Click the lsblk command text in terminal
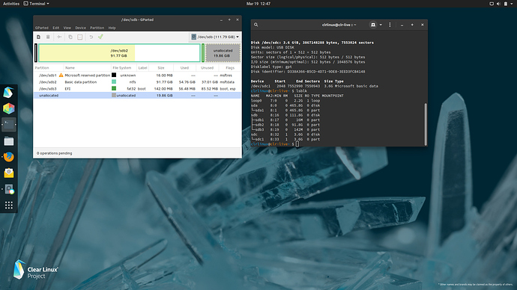The image size is (517, 290). click(x=301, y=90)
